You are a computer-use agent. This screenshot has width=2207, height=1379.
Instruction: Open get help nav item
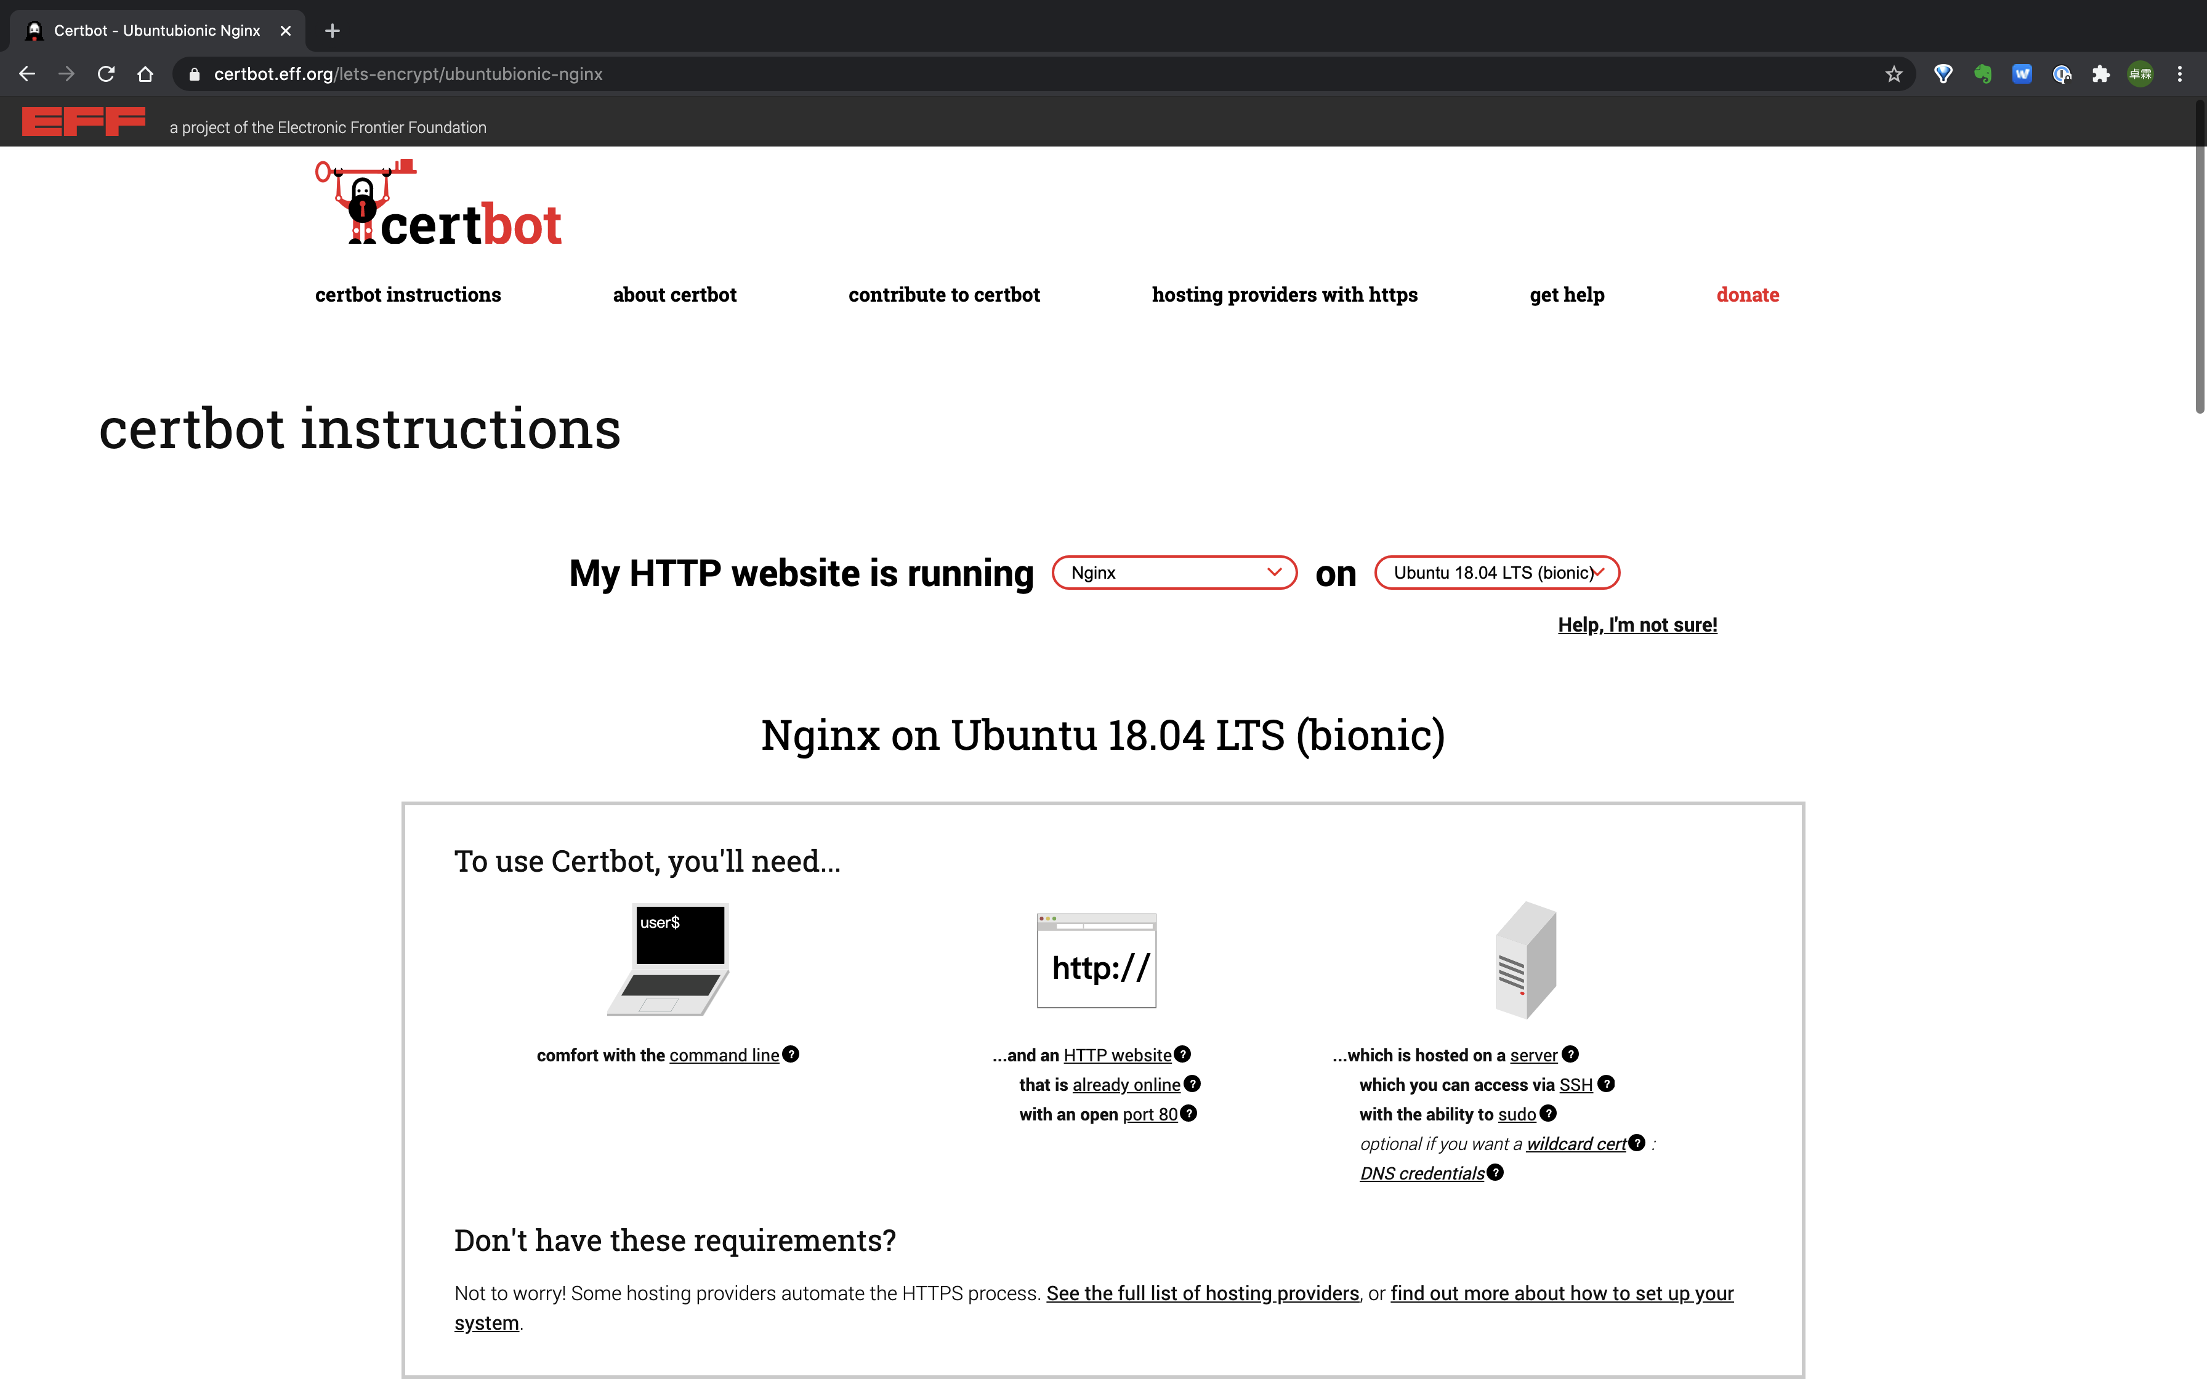(1567, 295)
